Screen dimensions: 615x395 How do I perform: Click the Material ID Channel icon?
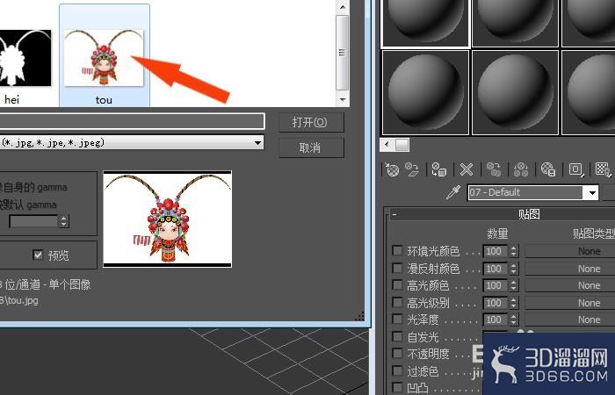[575, 169]
